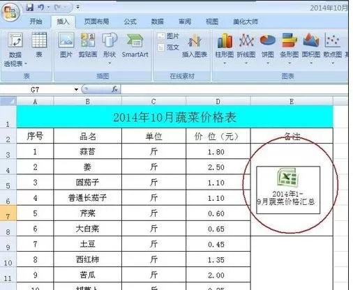
Task: Undo the last action
Action: [x=41, y=8]
